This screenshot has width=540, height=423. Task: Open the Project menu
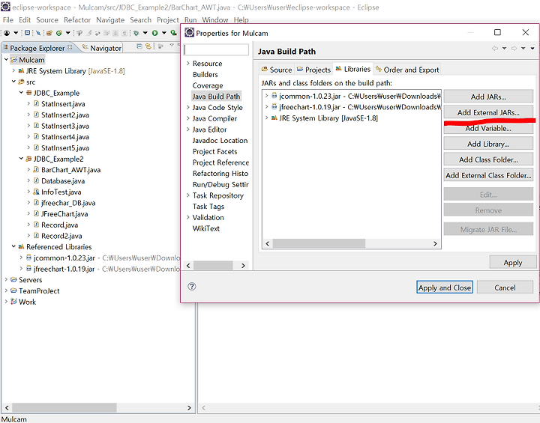168,20
